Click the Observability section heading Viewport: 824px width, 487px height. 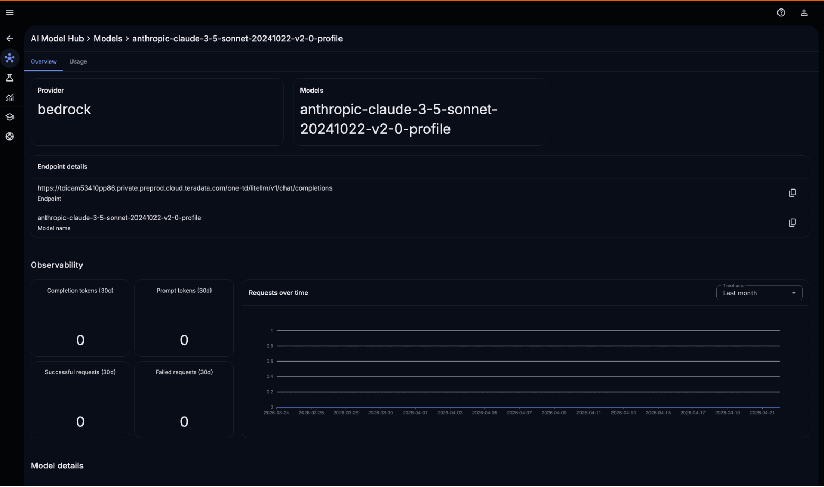(57, 265)
